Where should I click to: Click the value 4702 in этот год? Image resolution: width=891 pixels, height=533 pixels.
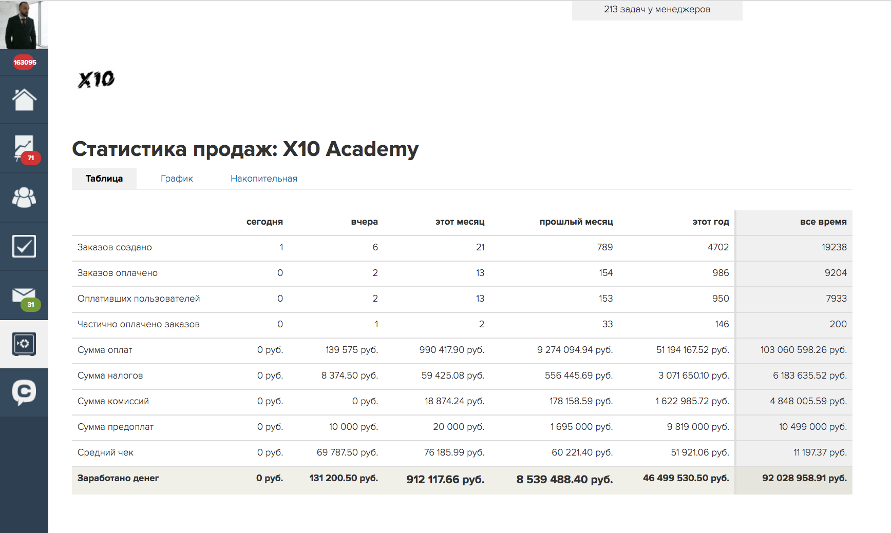pos(718,247)
